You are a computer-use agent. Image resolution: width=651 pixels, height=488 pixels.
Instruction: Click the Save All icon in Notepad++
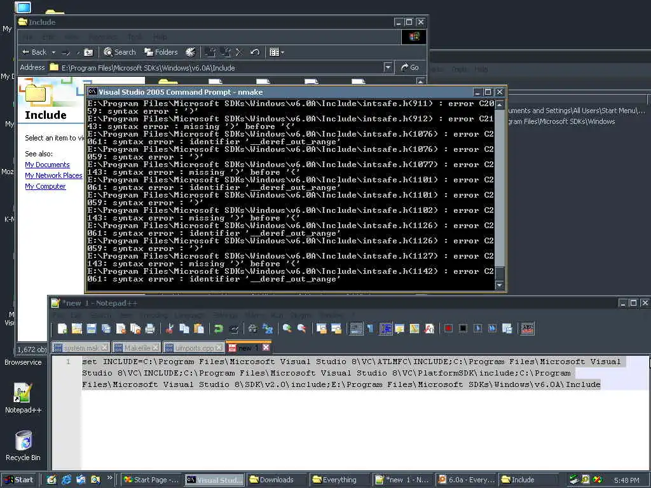click(106, 329)
